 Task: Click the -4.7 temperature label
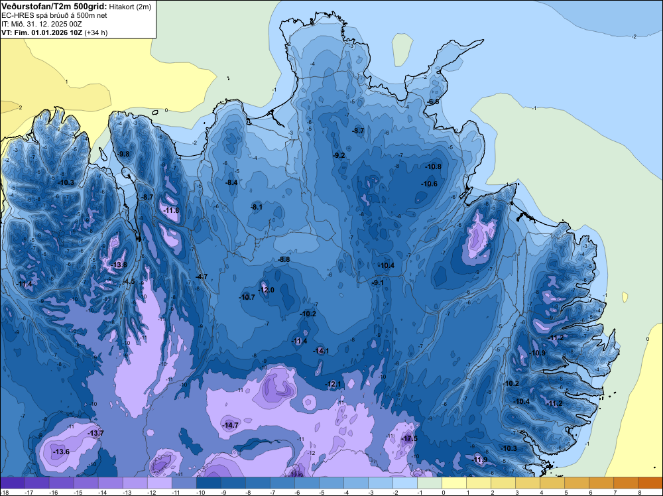pyautogui.click(x=202, y=277)
